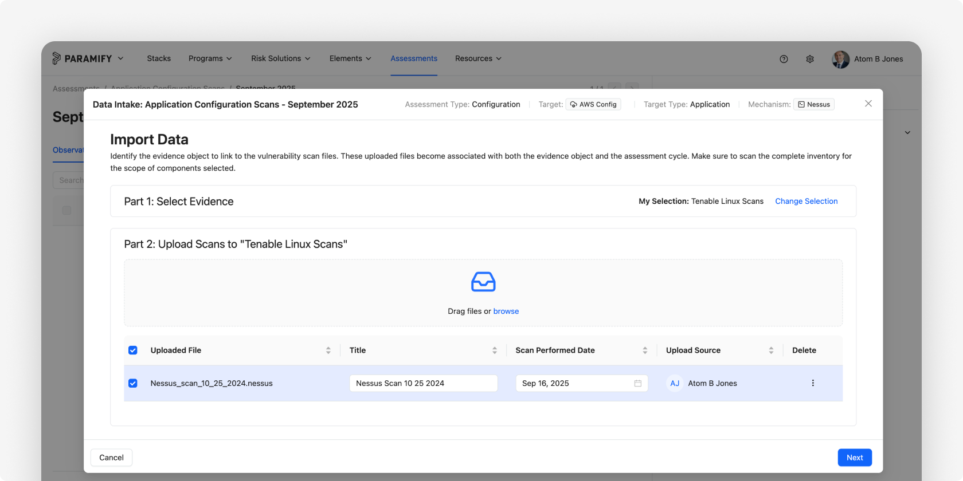Viewport: 963px width, 481px height.
Task: Click the AJ initials avatar
Action: click(x=675, y=383)
